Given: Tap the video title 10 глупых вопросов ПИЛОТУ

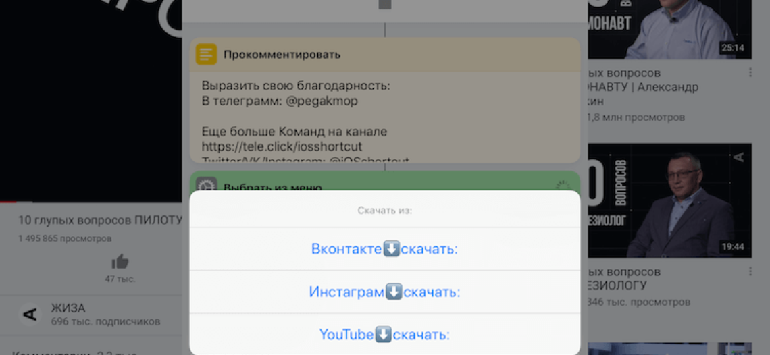Looking at the screenshot, I should click(x=100, y=221).
